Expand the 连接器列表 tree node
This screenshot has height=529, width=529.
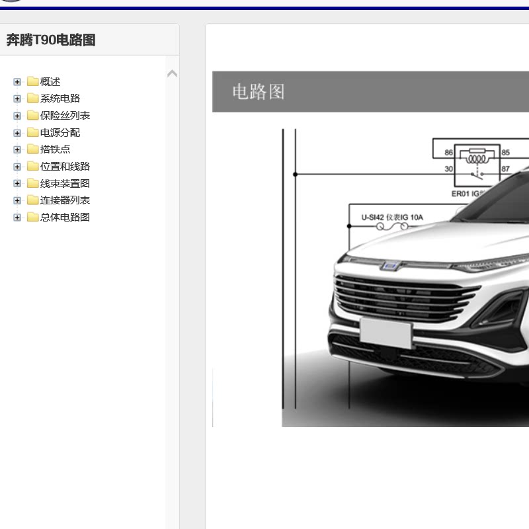point(17,201)
